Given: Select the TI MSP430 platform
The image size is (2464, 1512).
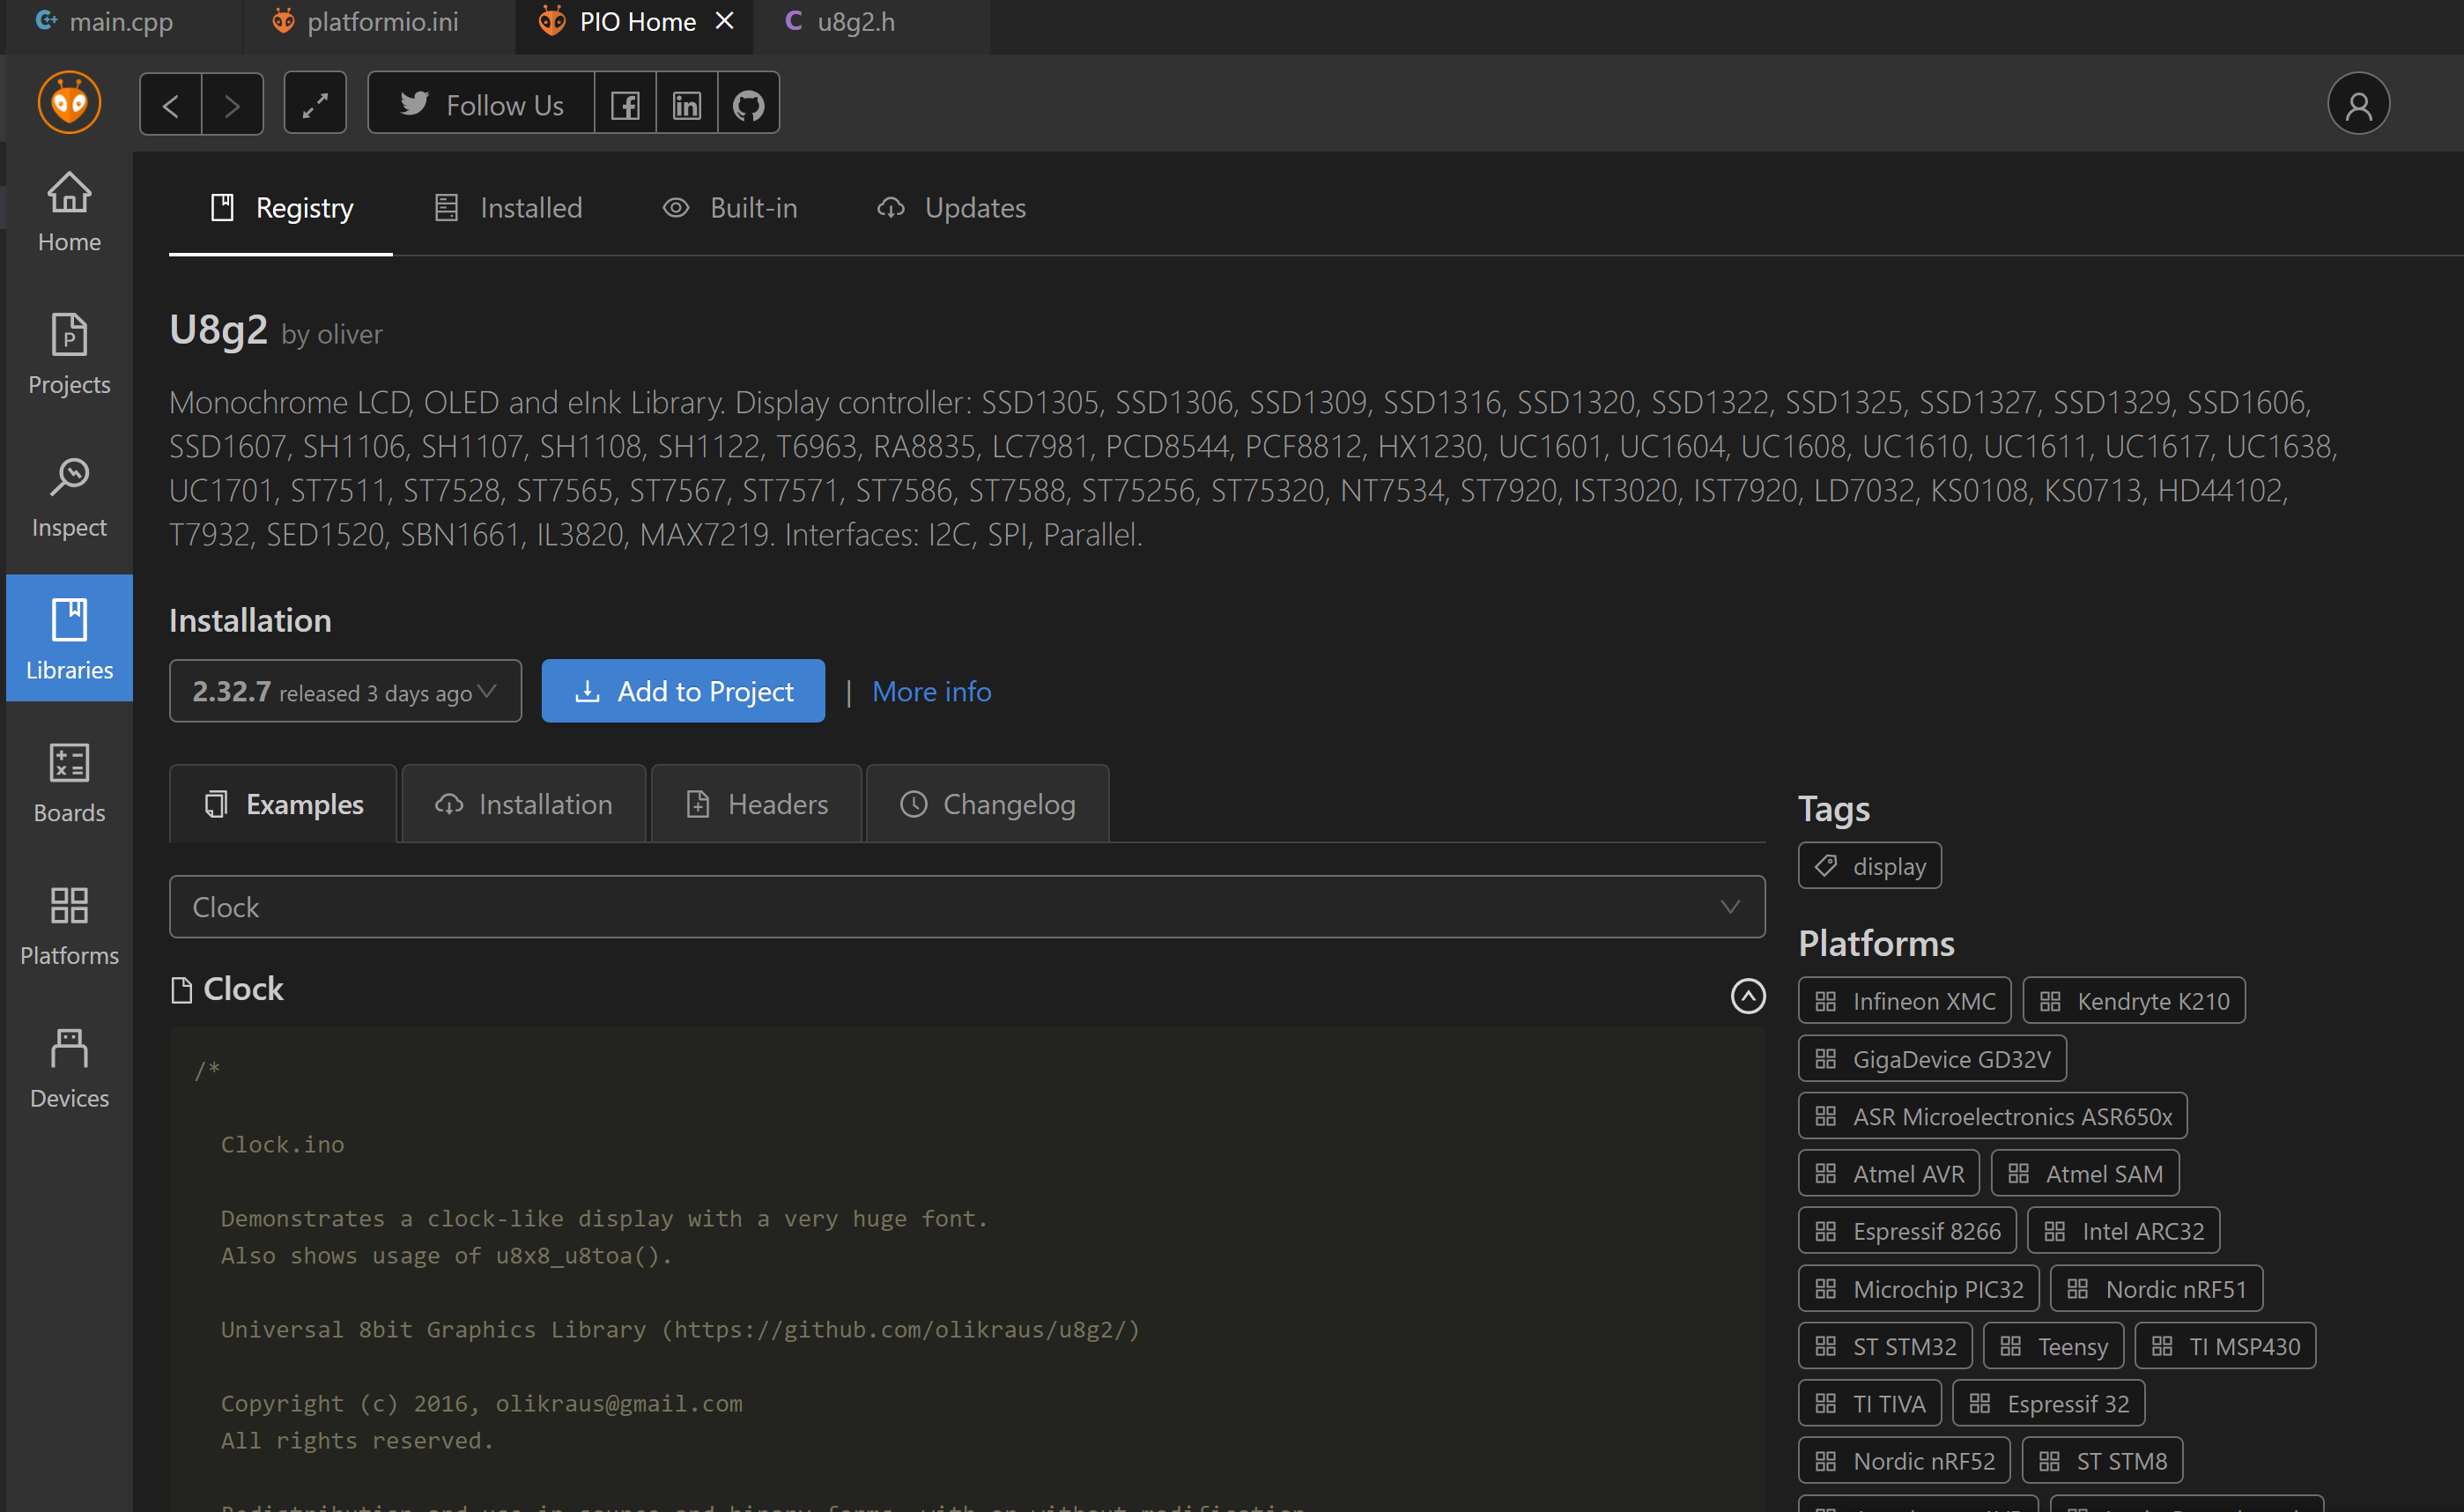Looking at the screenshot, I should click(2225, 1346).
